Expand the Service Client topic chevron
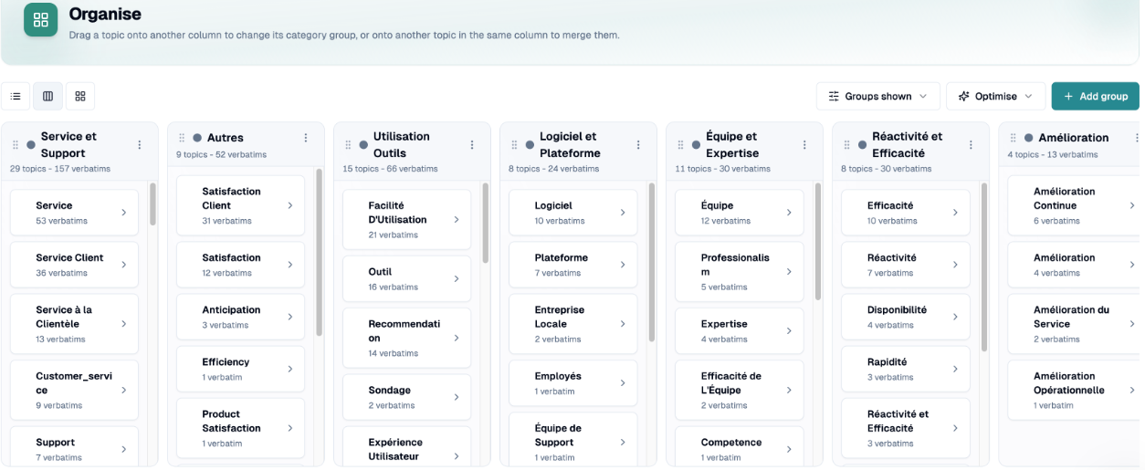The height and width of the screenshot is (470, 1145). click(x=124, y=265)
